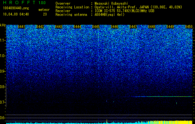The image size is (195, 124).
Task: Click the 0445 time marker
Action: coord(96,27)
